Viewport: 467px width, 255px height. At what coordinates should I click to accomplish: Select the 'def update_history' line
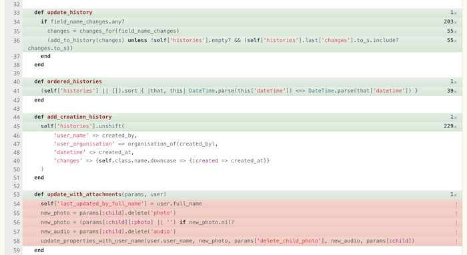(242, 13)
